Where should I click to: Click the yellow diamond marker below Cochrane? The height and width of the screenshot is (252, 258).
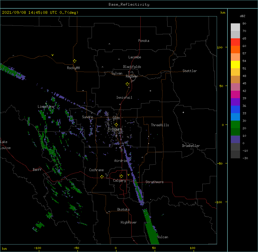pos(102,177)
